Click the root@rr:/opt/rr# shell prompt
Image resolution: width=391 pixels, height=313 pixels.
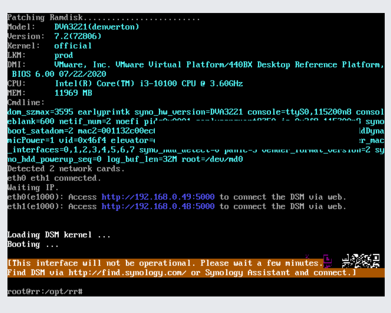pyautogui.click(x=45, y=291)
